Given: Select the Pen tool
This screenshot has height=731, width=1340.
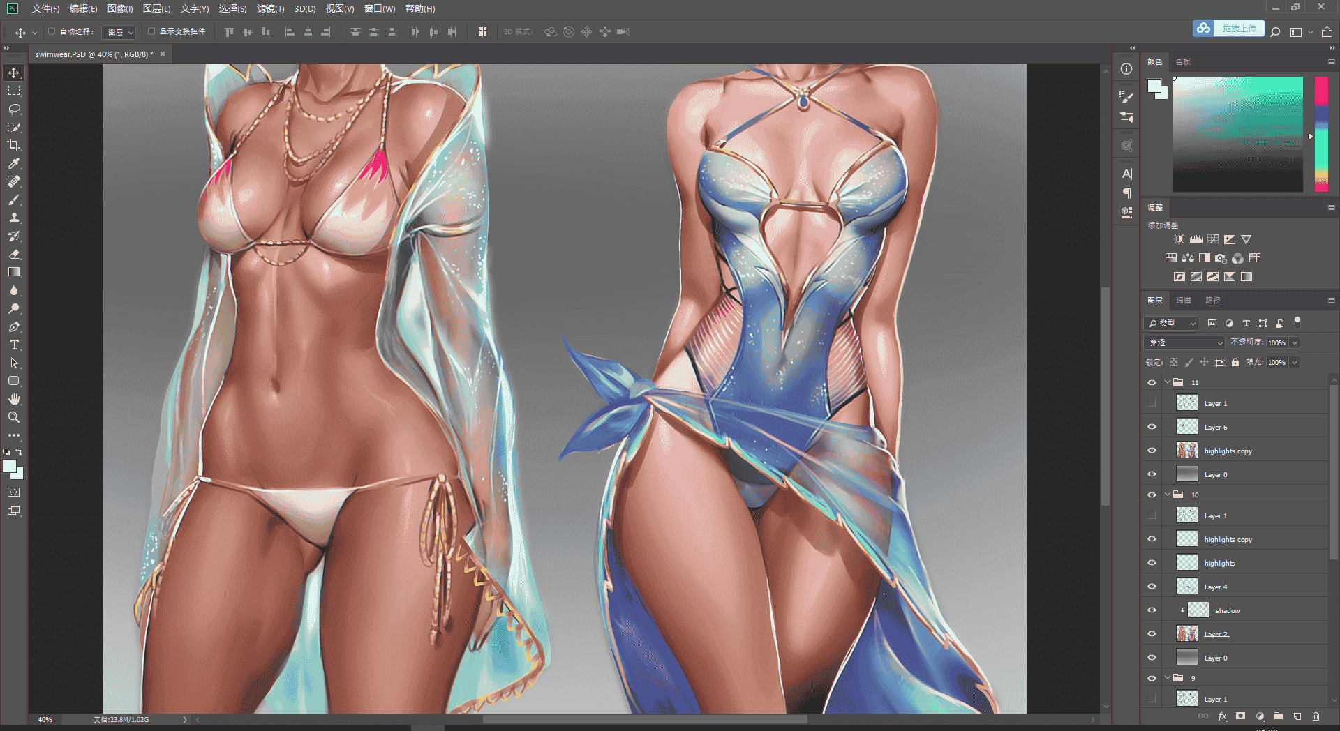Looking at the screenshot, I should tap(14, 326).
